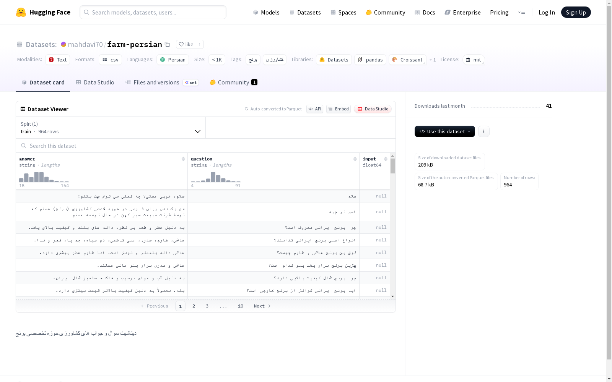Switch to the Data Studio tab
Screen dimensions: 612x382
tap(95, 83)
